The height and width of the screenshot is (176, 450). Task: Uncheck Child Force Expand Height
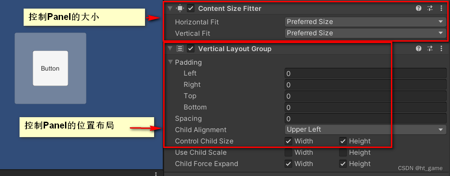tap(343, 164)
